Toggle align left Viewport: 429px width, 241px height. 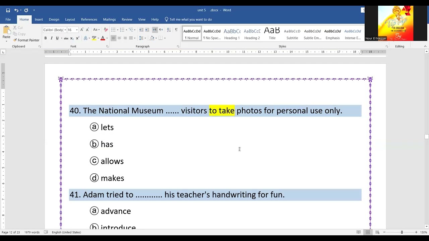(x=113, y=38)
